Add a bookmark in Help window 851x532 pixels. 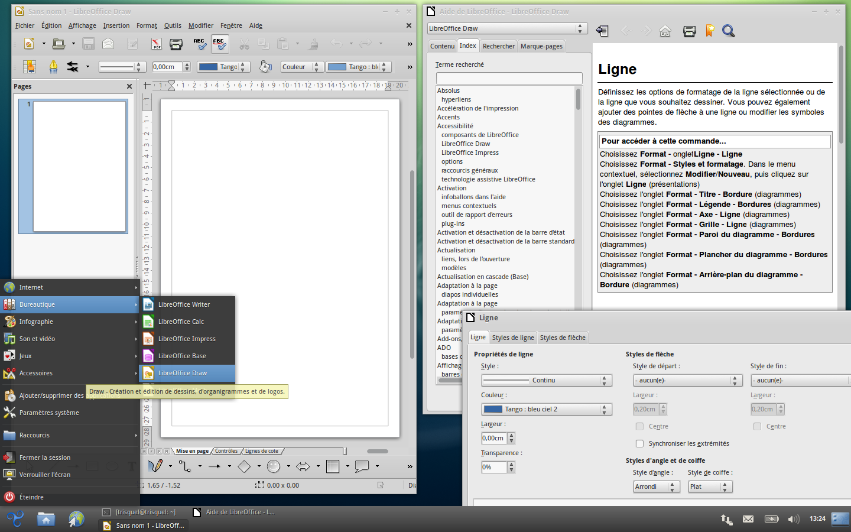[710, 31]
